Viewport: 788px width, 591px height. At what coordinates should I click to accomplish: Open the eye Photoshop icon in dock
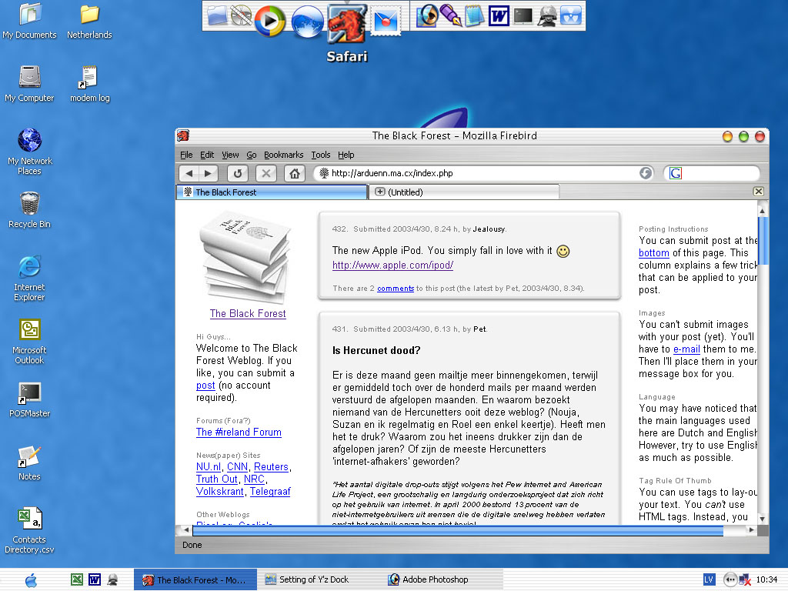427,15
